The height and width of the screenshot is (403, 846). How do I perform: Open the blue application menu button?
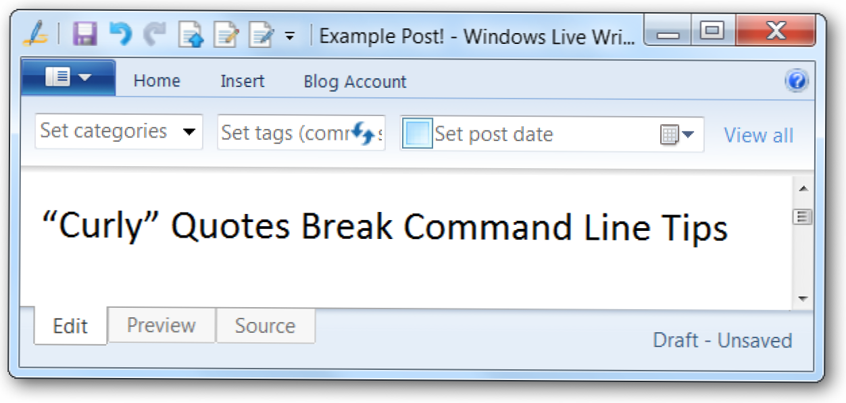click(68, 78)
